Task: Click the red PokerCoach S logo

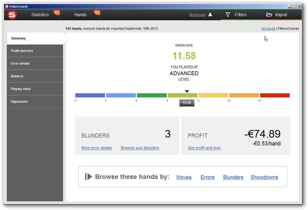Action: coord(12,15)
